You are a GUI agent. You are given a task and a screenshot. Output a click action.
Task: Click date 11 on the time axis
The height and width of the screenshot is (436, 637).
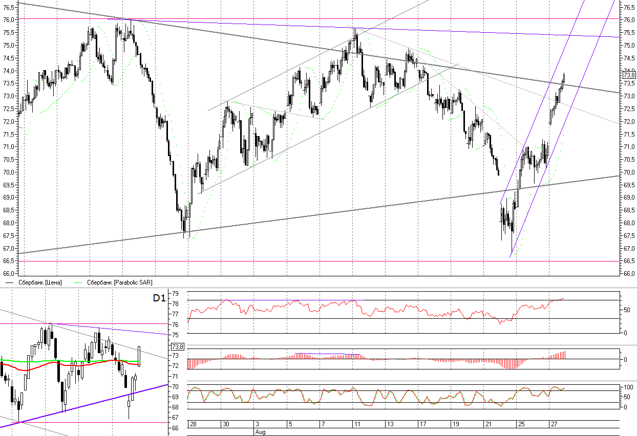[x=356, y=425]
